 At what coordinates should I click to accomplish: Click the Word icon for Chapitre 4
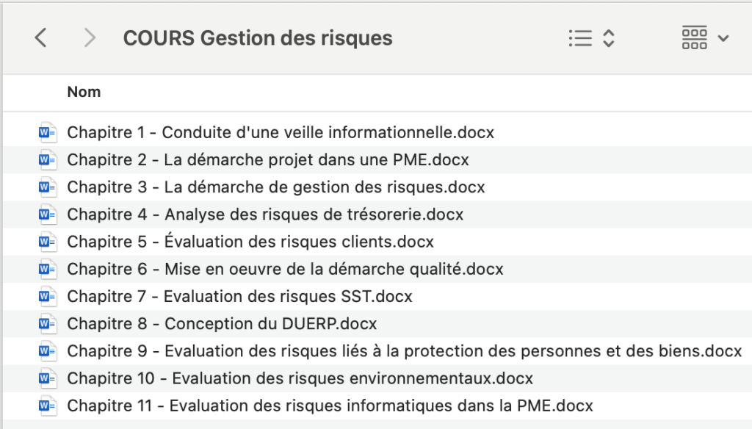tap(48, 214)
